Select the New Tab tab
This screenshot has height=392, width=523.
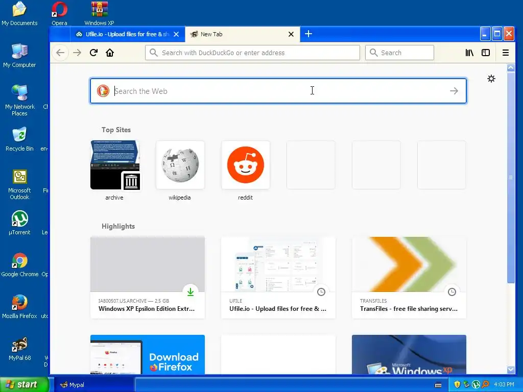243,34
